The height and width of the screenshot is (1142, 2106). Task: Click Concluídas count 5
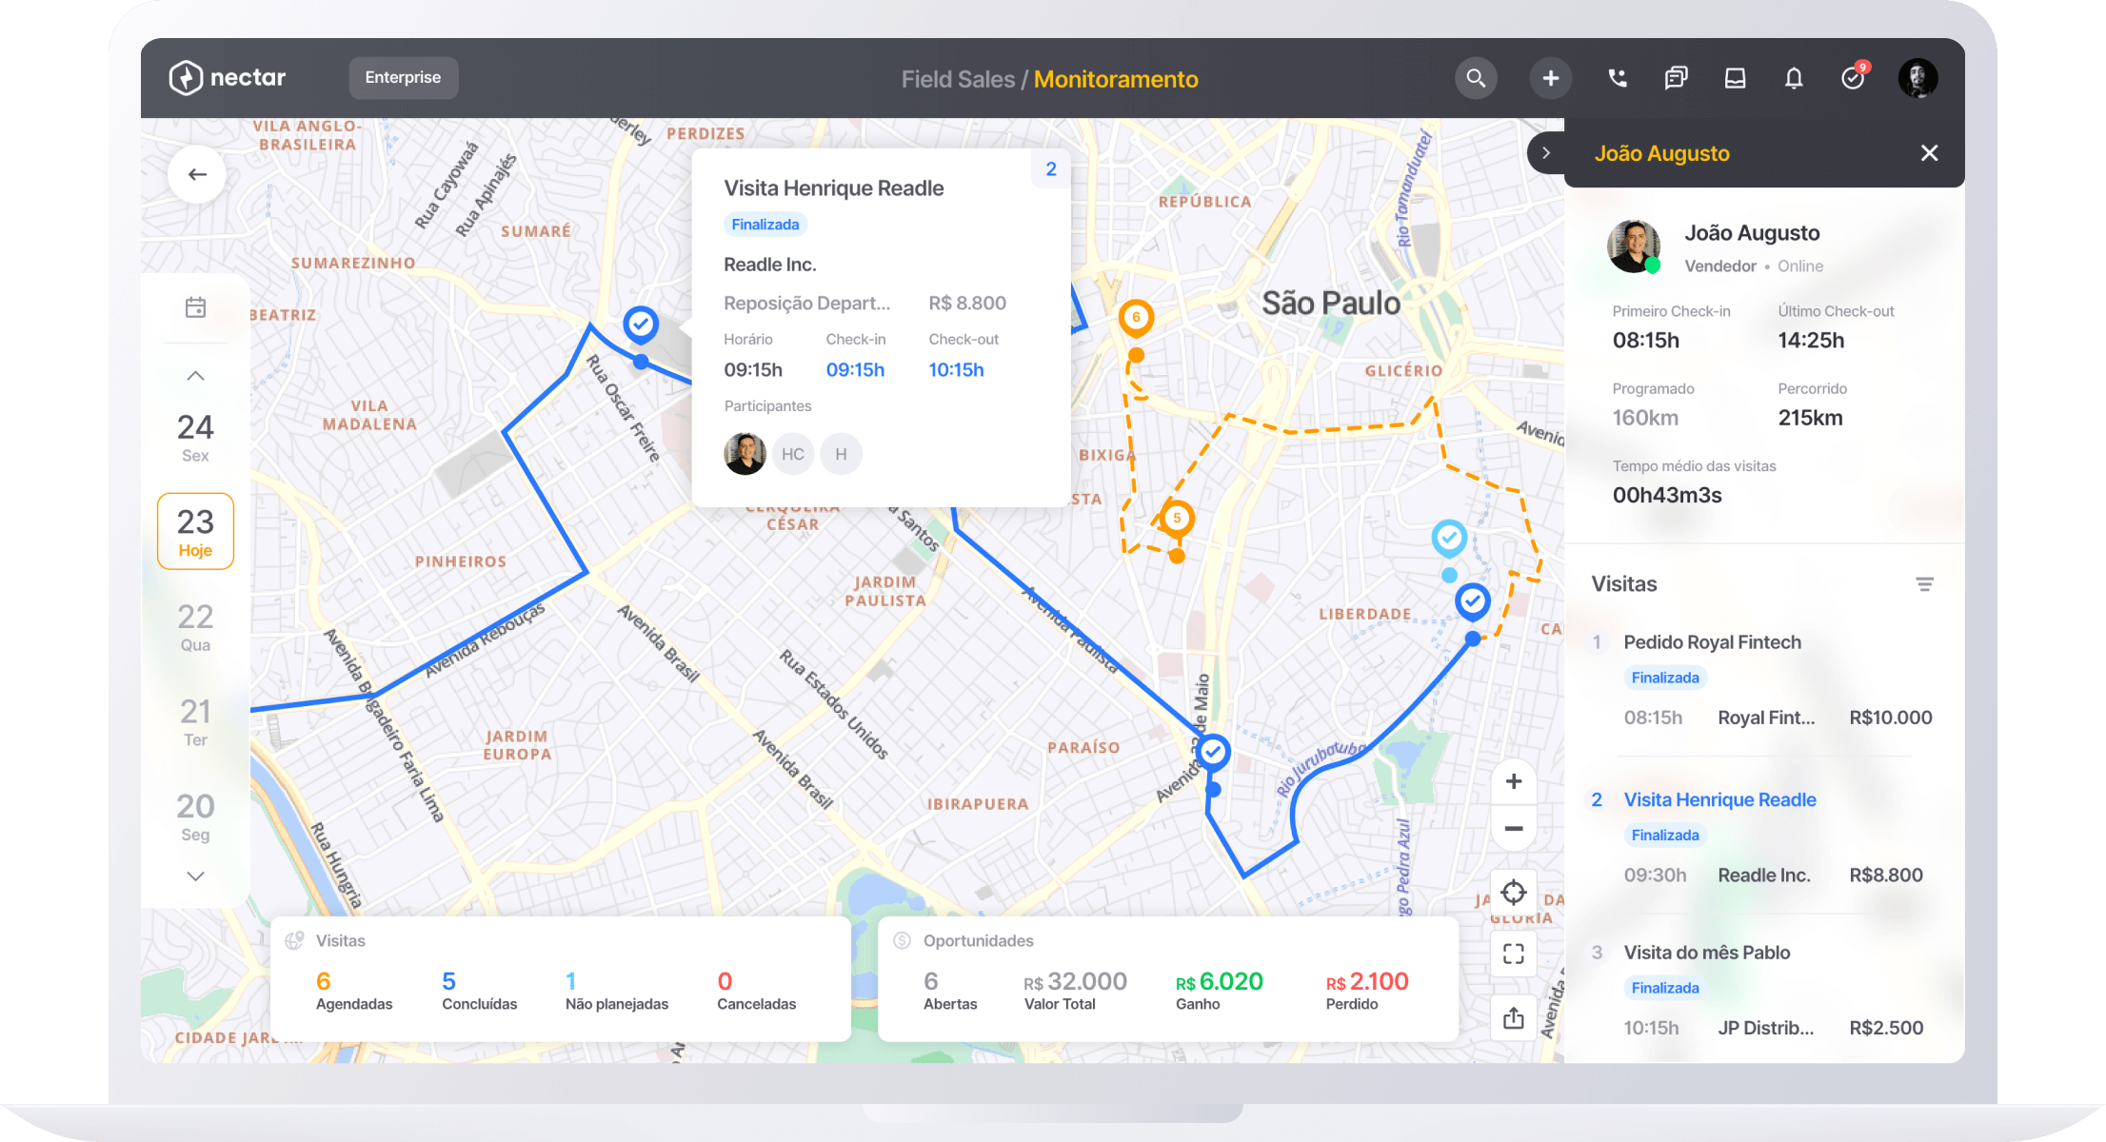tap(449, 981)
